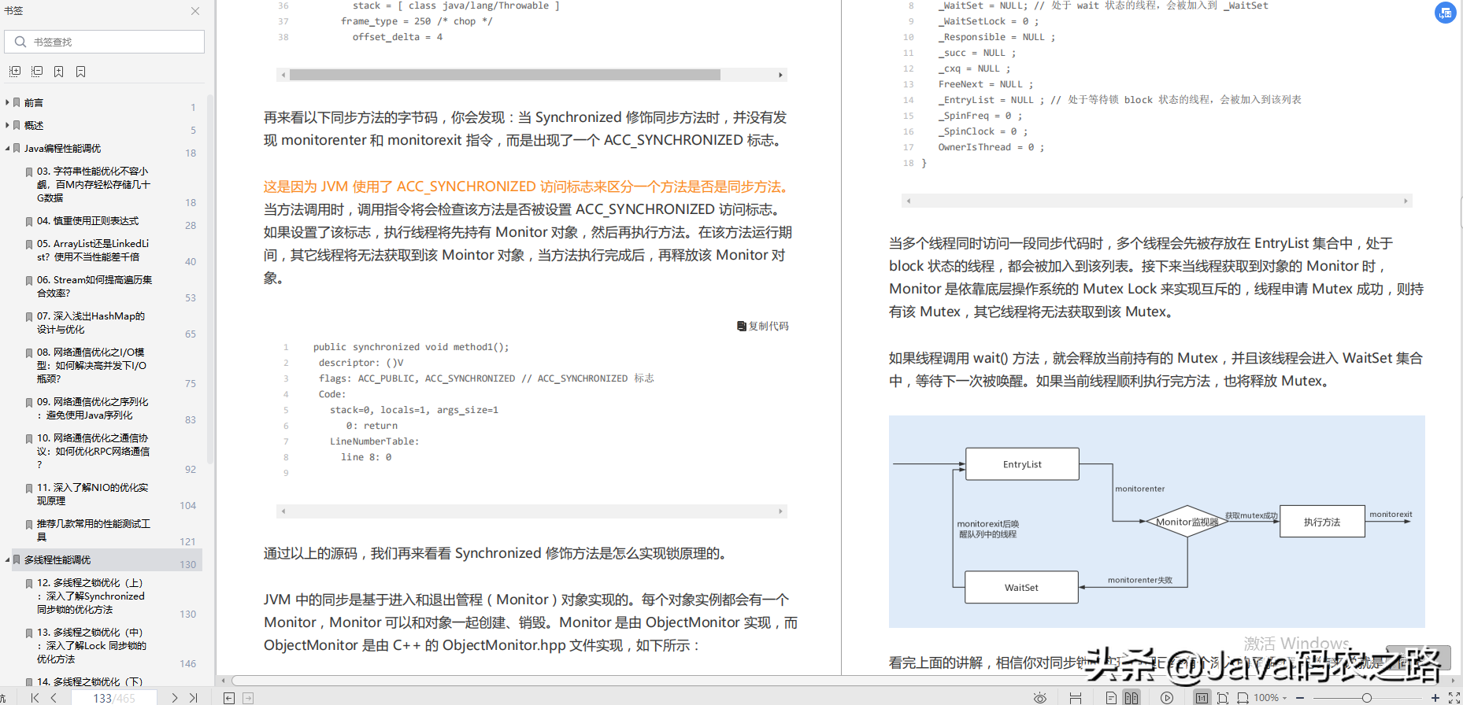Screen dimensions: 1463x705
Task: Open bookmark 08. 网络通信优化之I/O模型
Action: (91, 365)
